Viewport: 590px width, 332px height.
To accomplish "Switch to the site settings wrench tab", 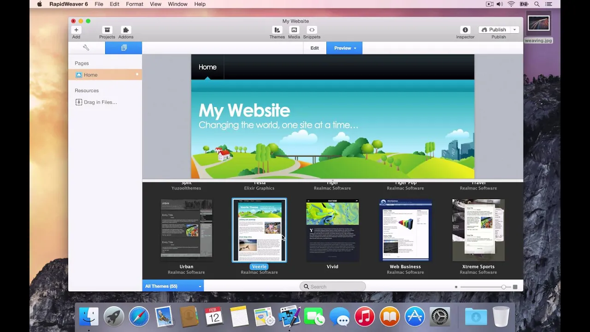I will click(86, 48).
